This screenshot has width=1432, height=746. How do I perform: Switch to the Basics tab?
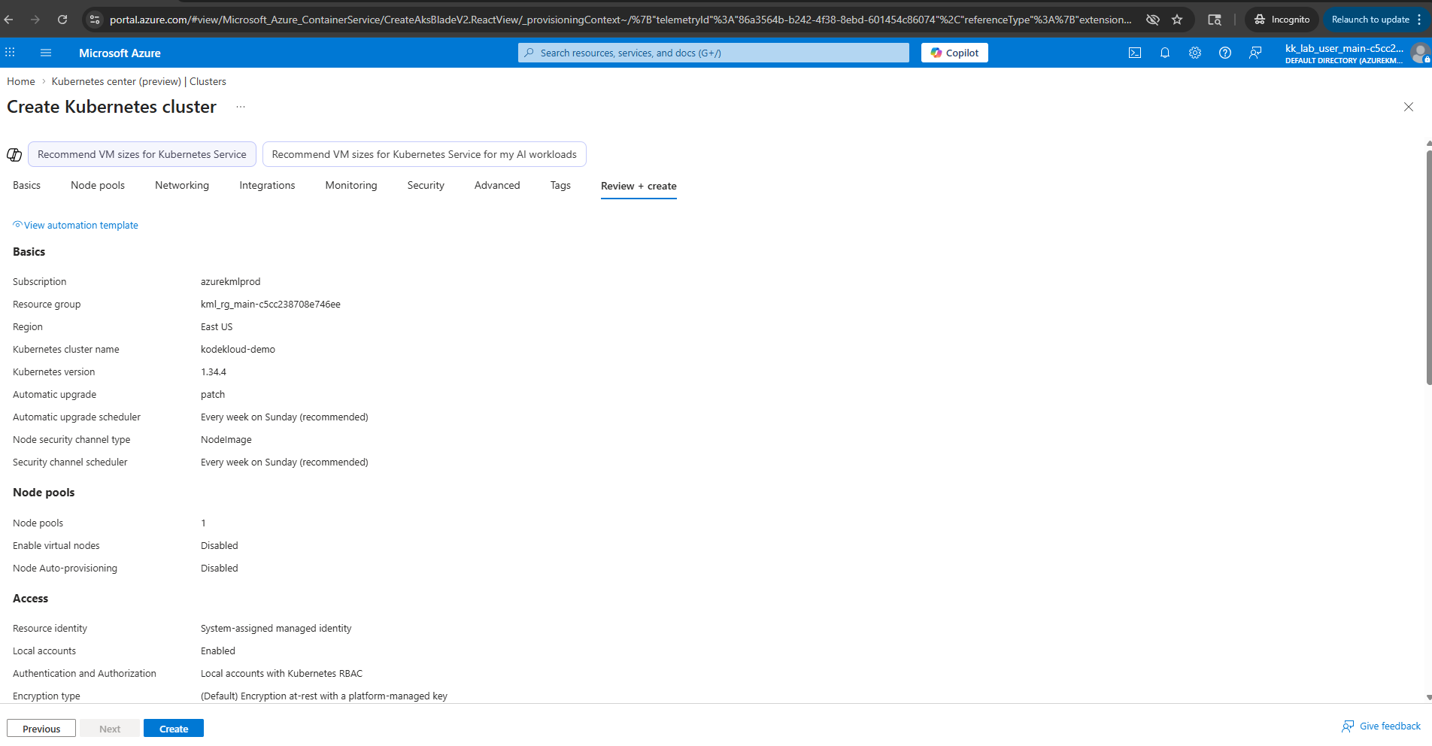pos(26,186)
